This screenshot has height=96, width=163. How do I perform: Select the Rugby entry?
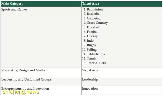tap(91, 45)
